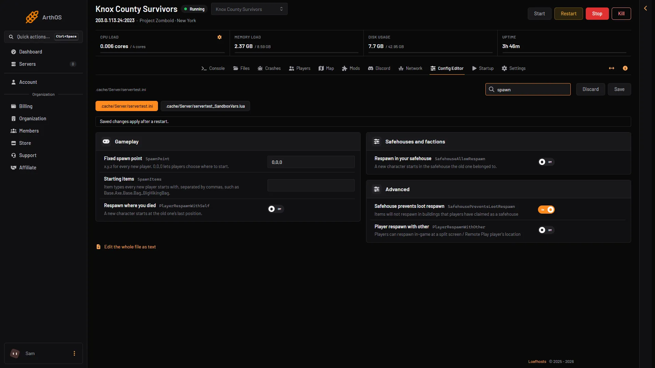
Task: Collapse the right panel chevron
Action: 645,8
